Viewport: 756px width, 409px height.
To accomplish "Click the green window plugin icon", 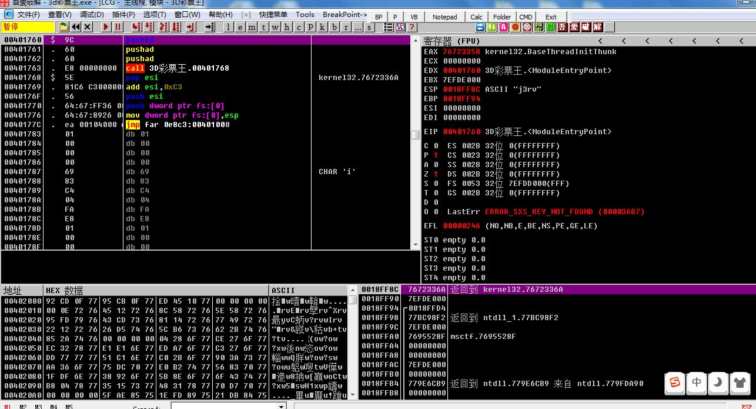I will pos(551,27).
